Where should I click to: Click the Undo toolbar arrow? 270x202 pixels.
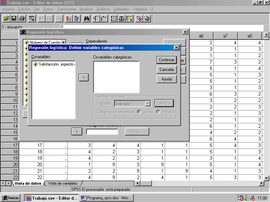pos(42,19)
